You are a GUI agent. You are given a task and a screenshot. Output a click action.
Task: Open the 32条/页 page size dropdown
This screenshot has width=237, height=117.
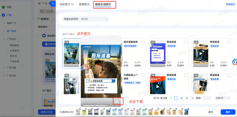click(x=223, y=98)
